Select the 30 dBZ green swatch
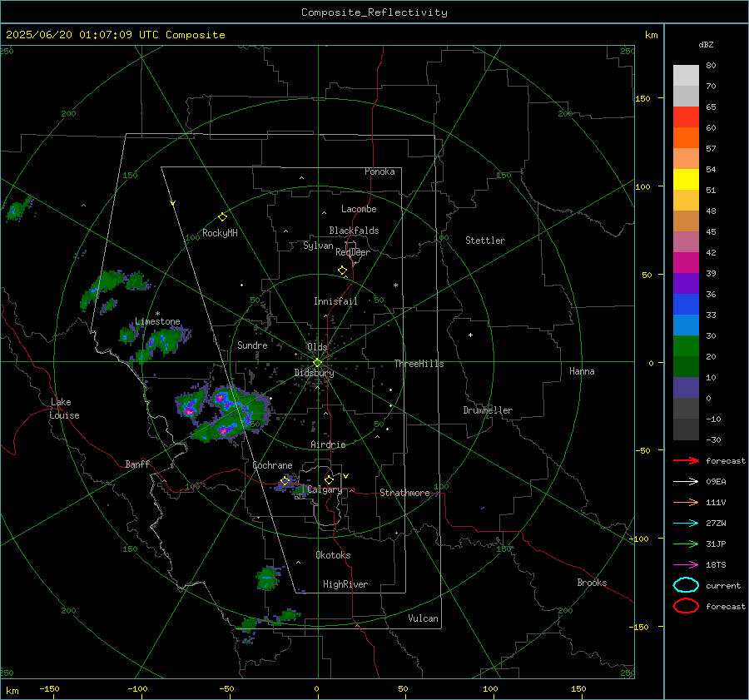This screenshot has height=700, width=749. point(686,346)
